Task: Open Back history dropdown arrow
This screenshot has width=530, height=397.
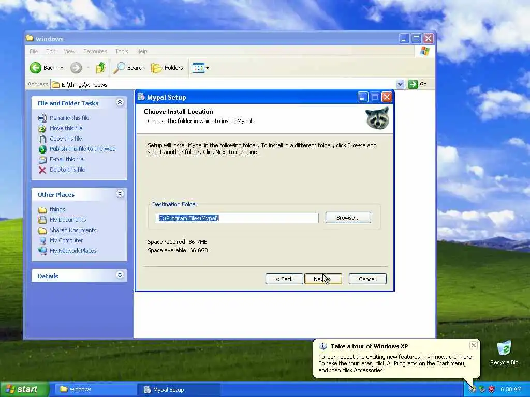Action: pyautogui.click(x=62, y=68)
